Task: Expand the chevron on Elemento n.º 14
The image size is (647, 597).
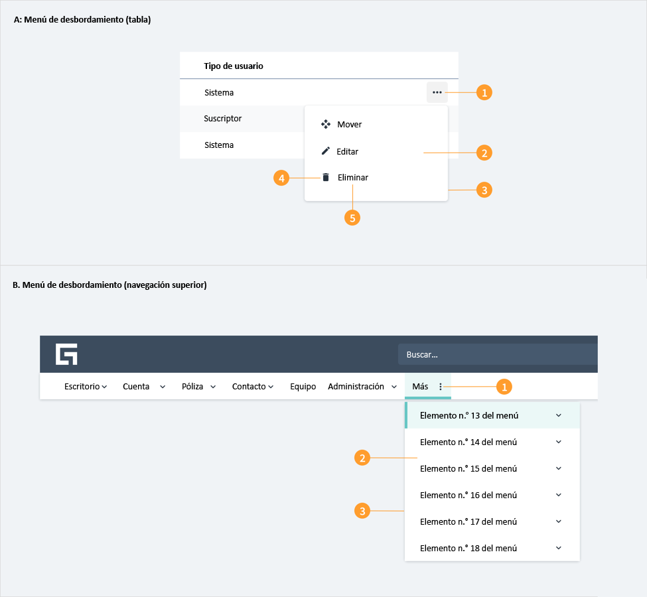Action: (559, 442)
